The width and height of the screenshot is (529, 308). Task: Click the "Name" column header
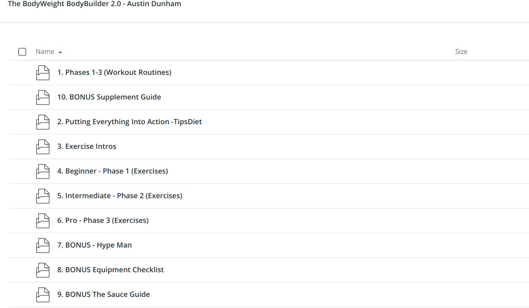tap(44, 51)
